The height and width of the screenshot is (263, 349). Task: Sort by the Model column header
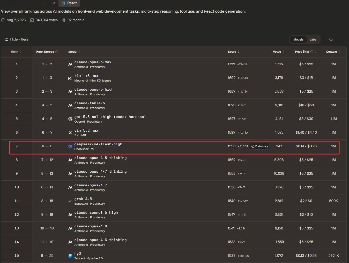coord(75,52)
